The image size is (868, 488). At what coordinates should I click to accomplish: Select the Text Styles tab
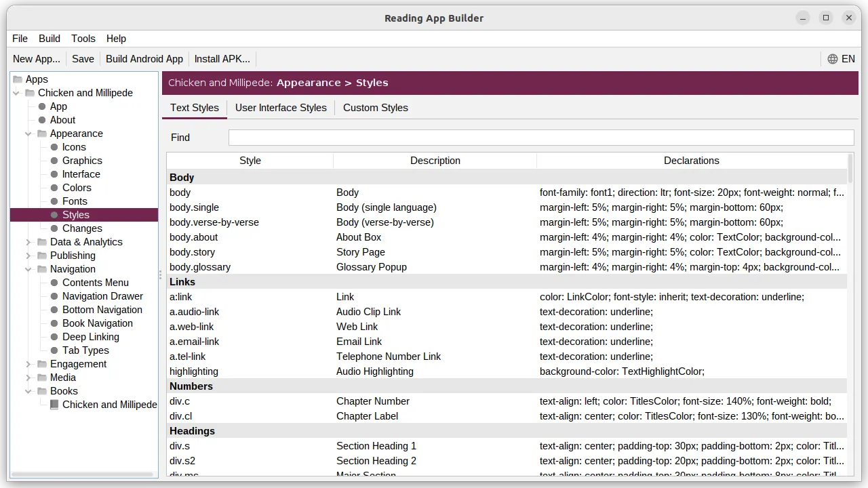click(x=195, y=108)
